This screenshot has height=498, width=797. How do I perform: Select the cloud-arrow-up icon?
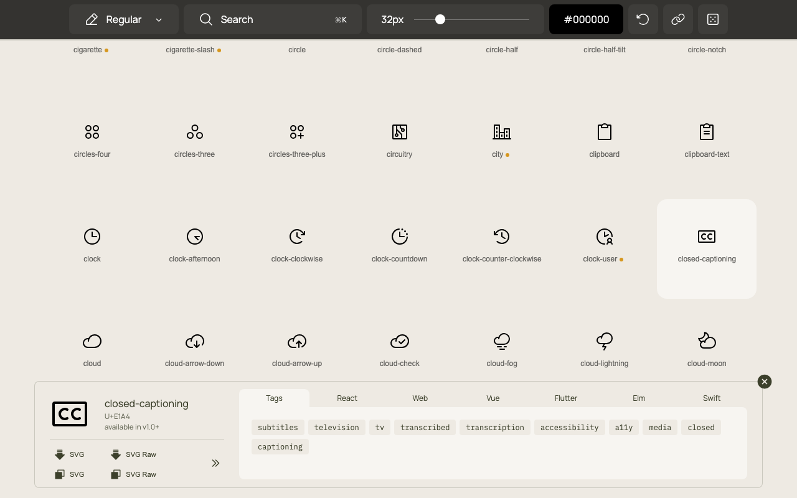[297, 341]
